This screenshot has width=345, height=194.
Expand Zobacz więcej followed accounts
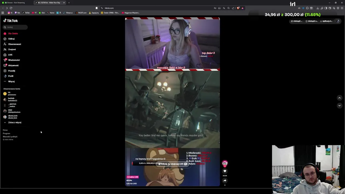12,122
